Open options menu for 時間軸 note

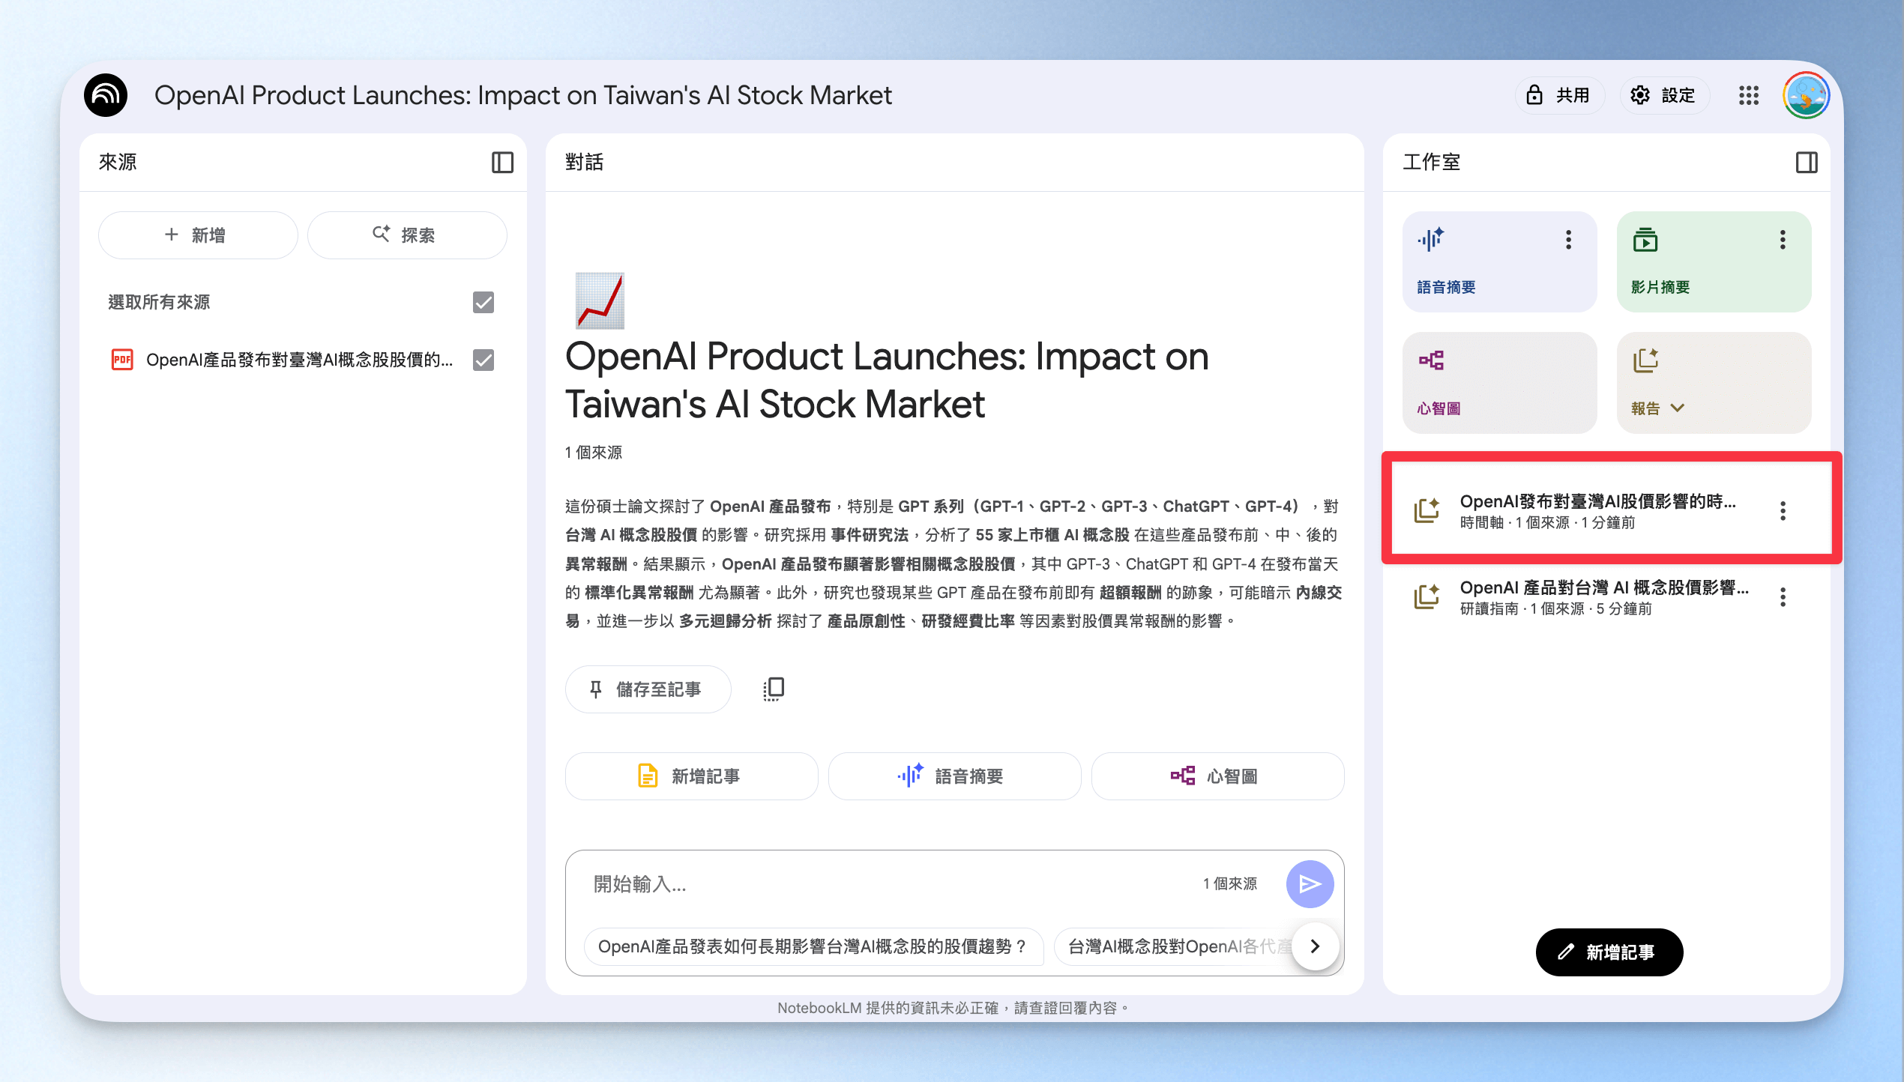(1783, 511)
